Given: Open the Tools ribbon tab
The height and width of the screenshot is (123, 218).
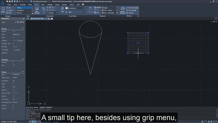Looking at the screenshot, I should click(43, 4).
